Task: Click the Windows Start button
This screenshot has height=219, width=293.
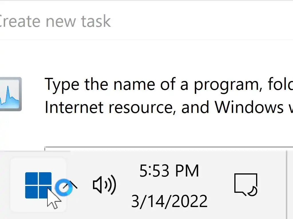Action: pyautogui.click(x=38, y=185)
